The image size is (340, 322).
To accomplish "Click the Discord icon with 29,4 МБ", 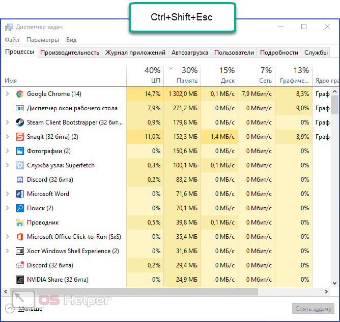I will (20, 265).
